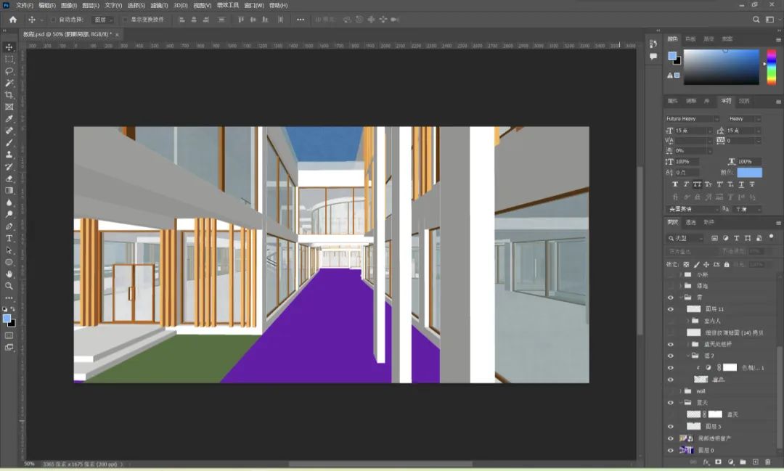
Task: Open the 滤镜(T) menu
Action: click(x=159, y=5)
